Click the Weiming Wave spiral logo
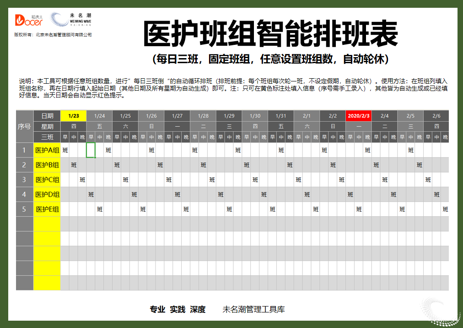Image resolution: width=463 pixels, height=328 pixels. click(x=58, y=21)
